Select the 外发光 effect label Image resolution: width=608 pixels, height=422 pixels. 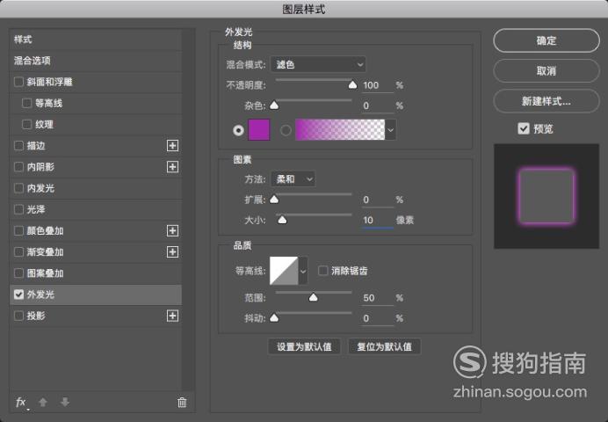coord(40,295)
